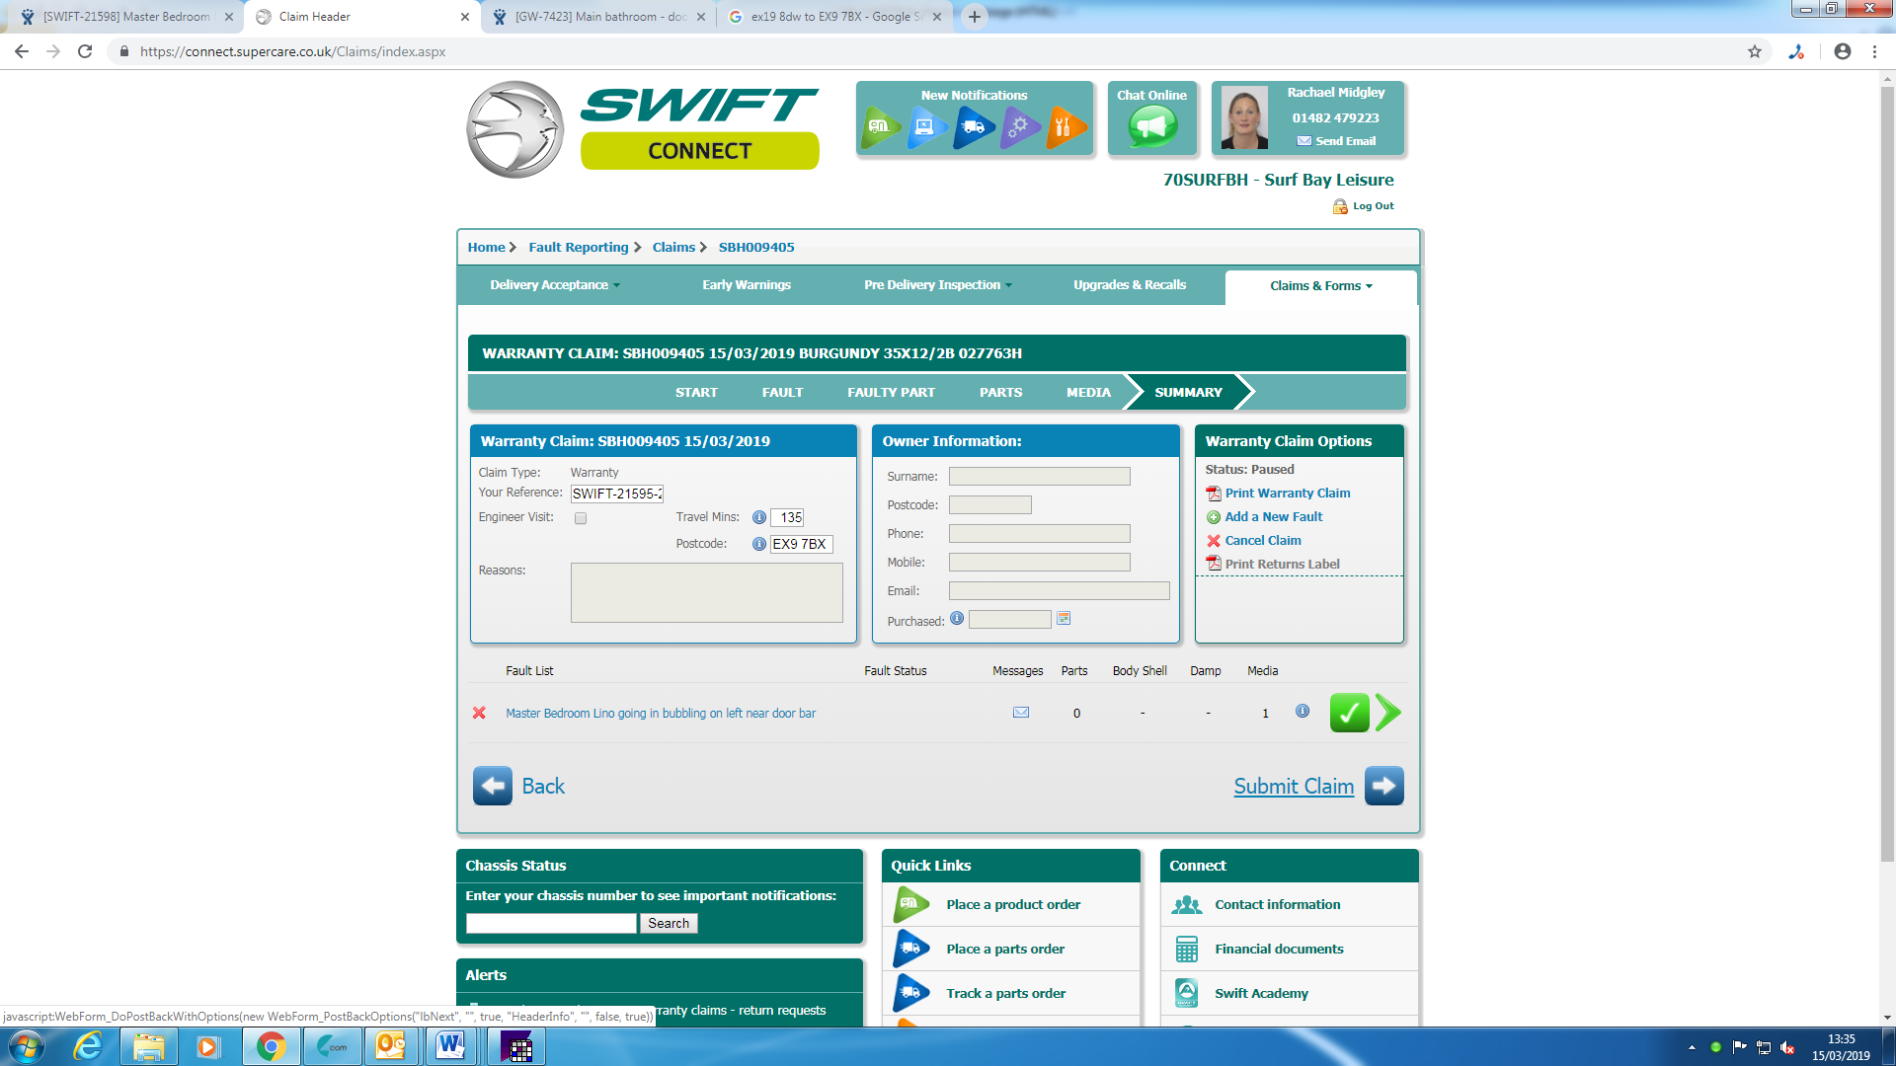
Task: Go to the FAULTY PART step
Action: coord(891,393)
